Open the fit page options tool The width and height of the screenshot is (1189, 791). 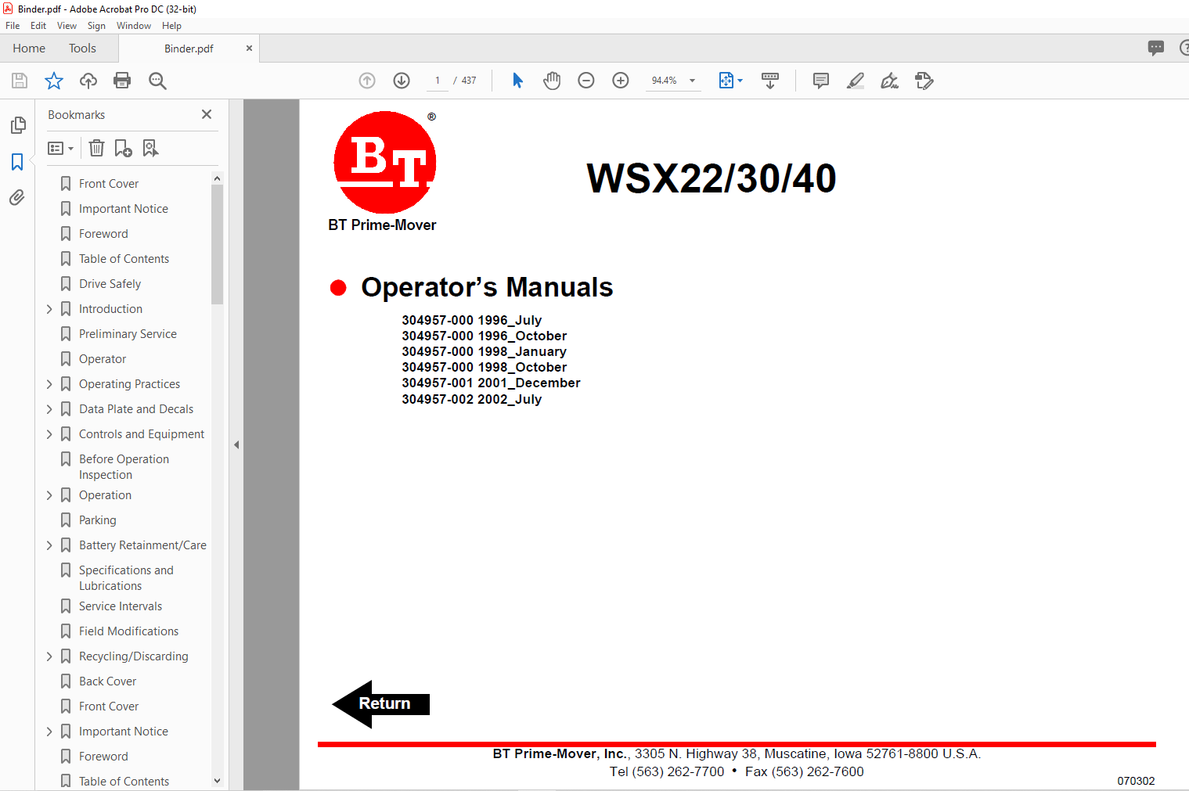click(730, 81)
